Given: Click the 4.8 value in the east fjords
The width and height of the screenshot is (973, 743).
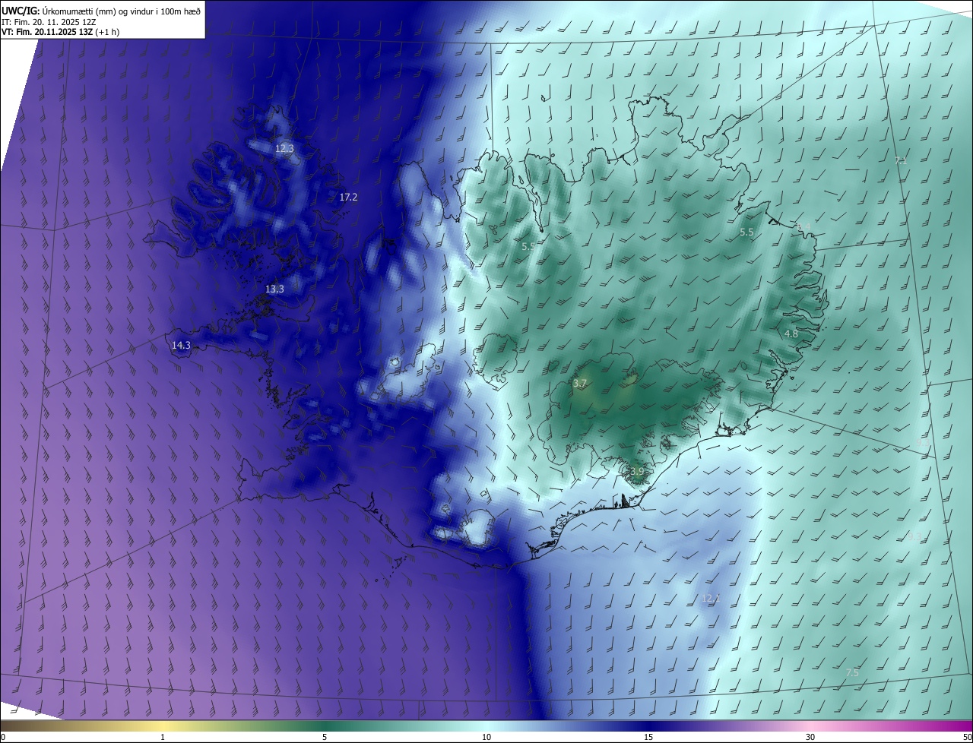Looking at the screenshot, I should [x=791, y=334].
